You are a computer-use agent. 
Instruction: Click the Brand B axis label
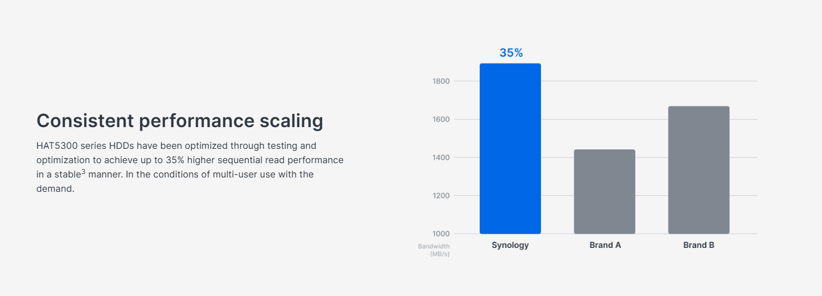coord(699,245)
